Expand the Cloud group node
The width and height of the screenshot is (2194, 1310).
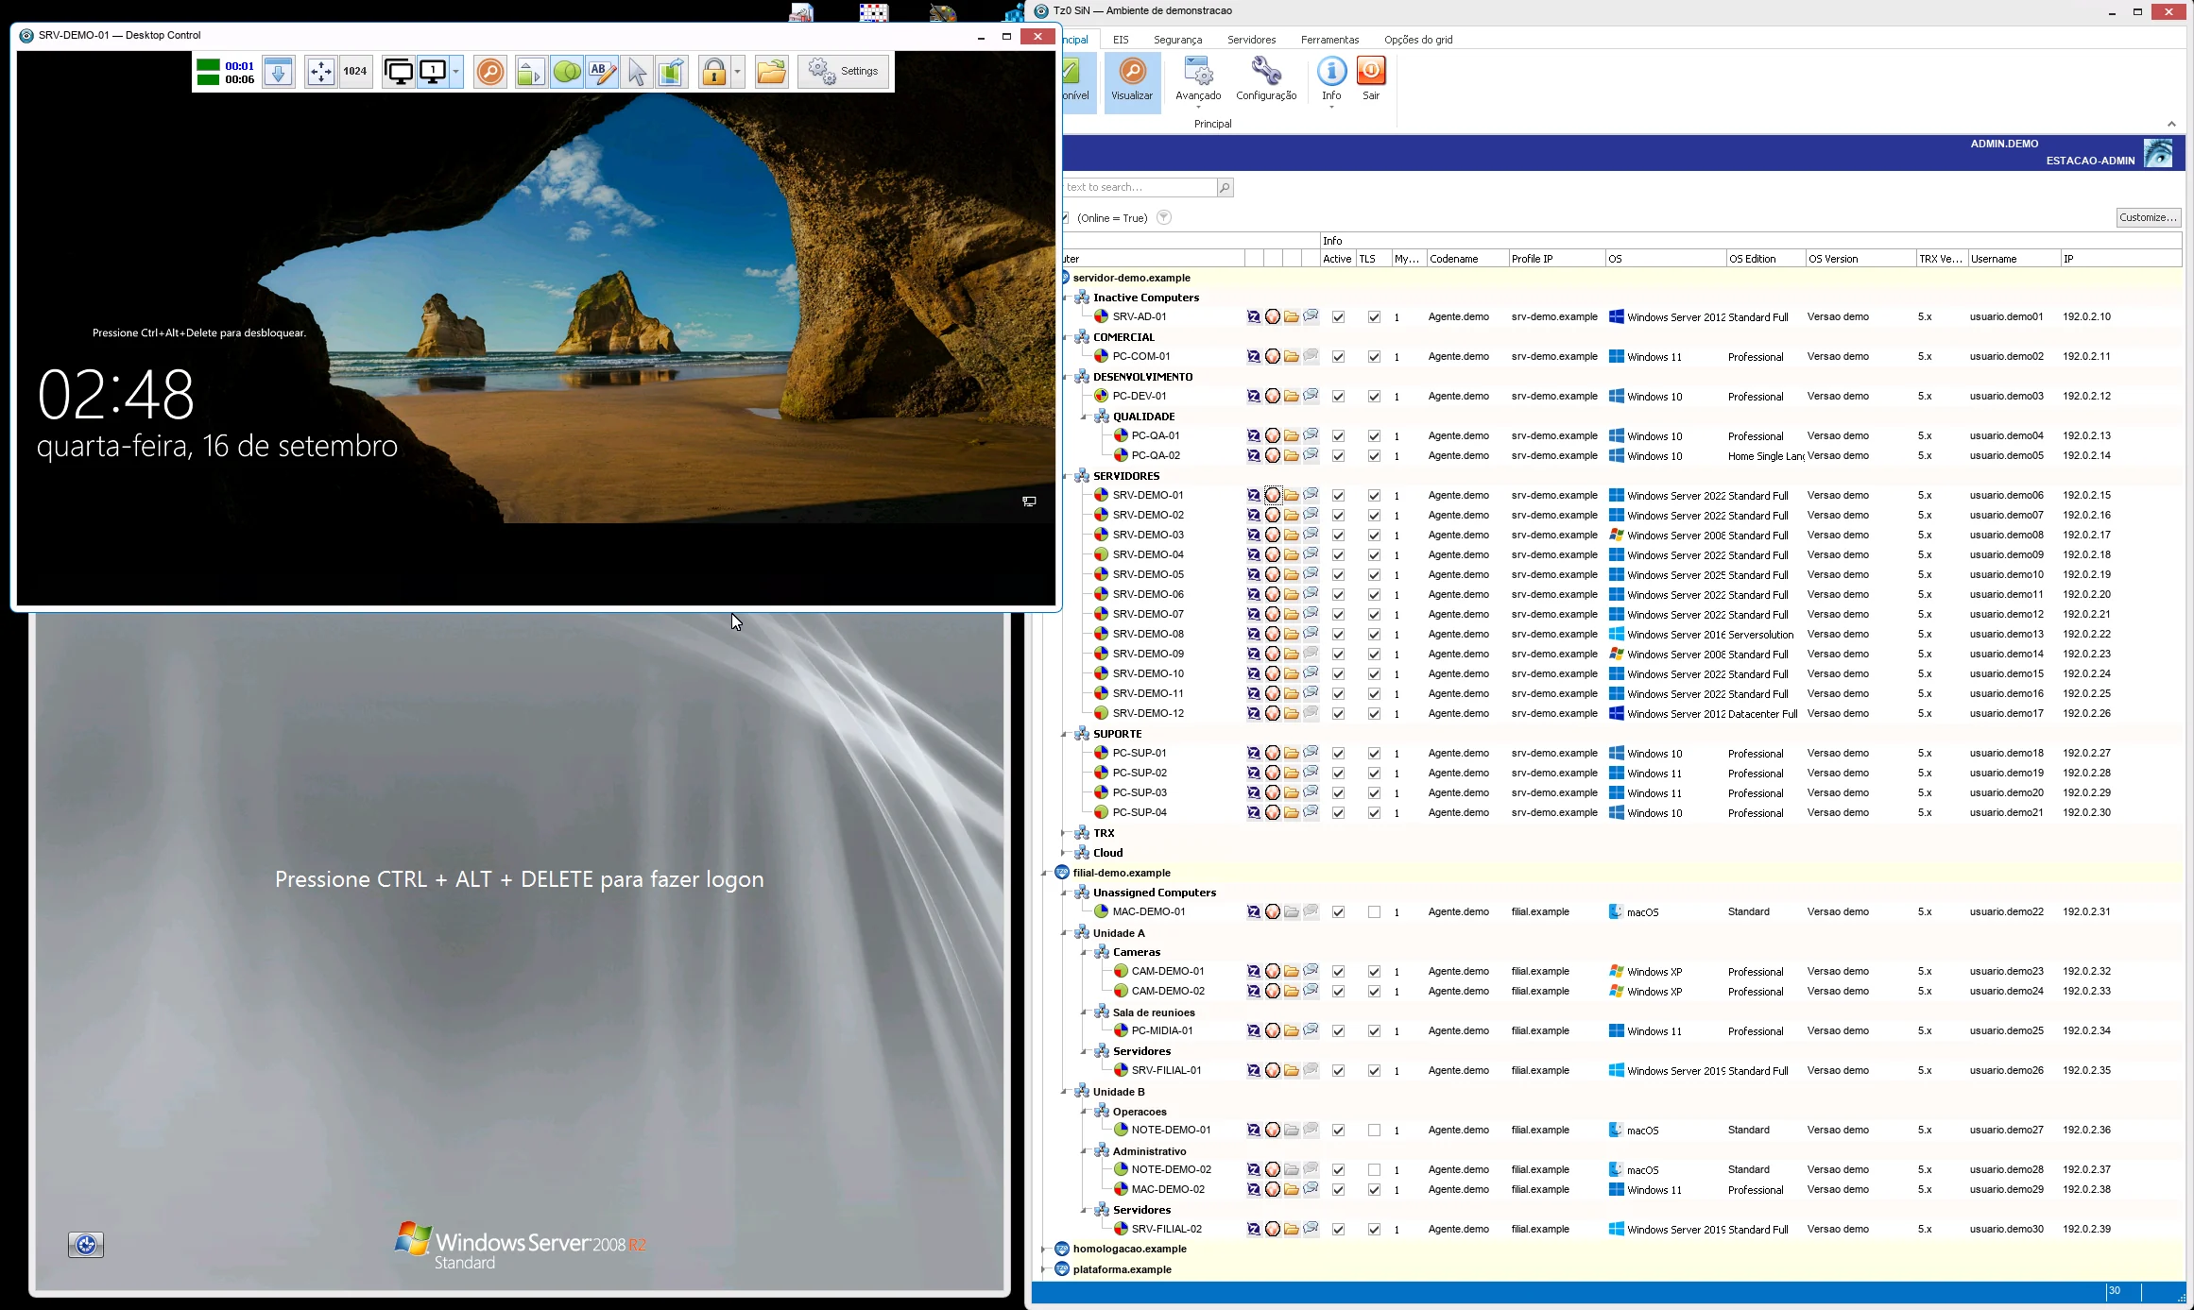point(1064,853)
